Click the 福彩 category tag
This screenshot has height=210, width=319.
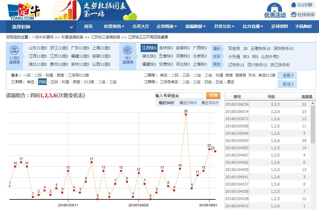pos(217,48)
